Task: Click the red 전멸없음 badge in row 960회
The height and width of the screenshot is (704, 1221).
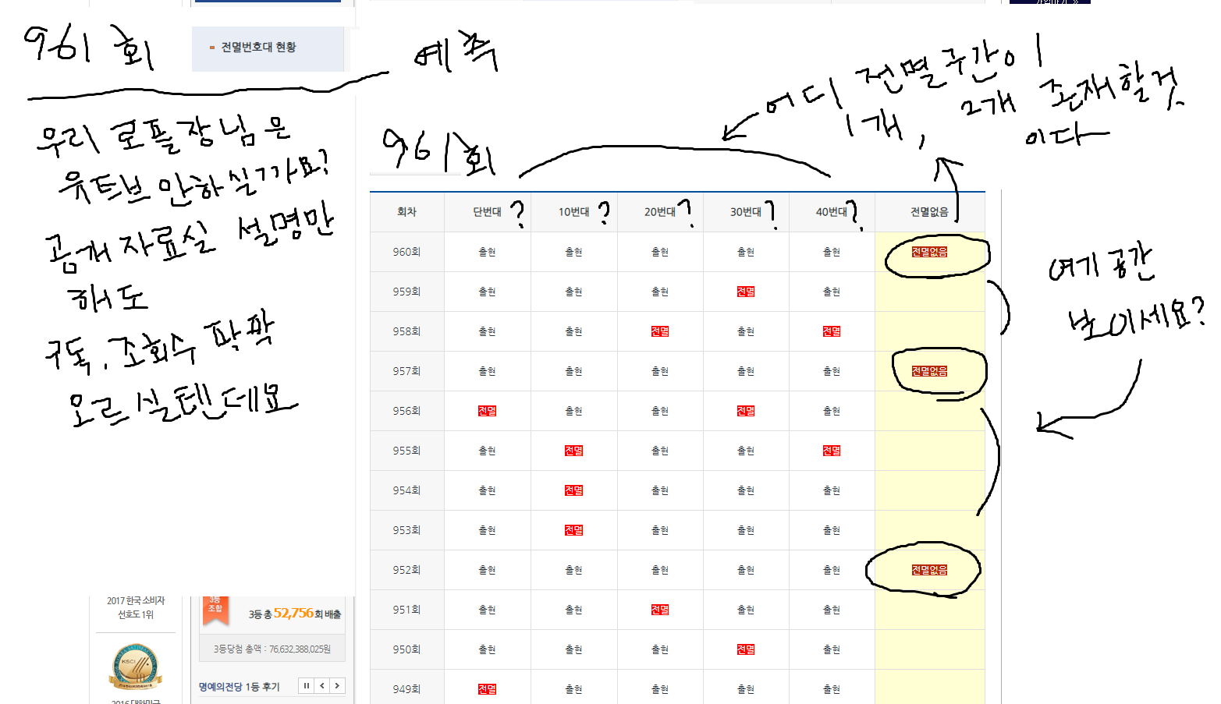Action: pos(929,252)
